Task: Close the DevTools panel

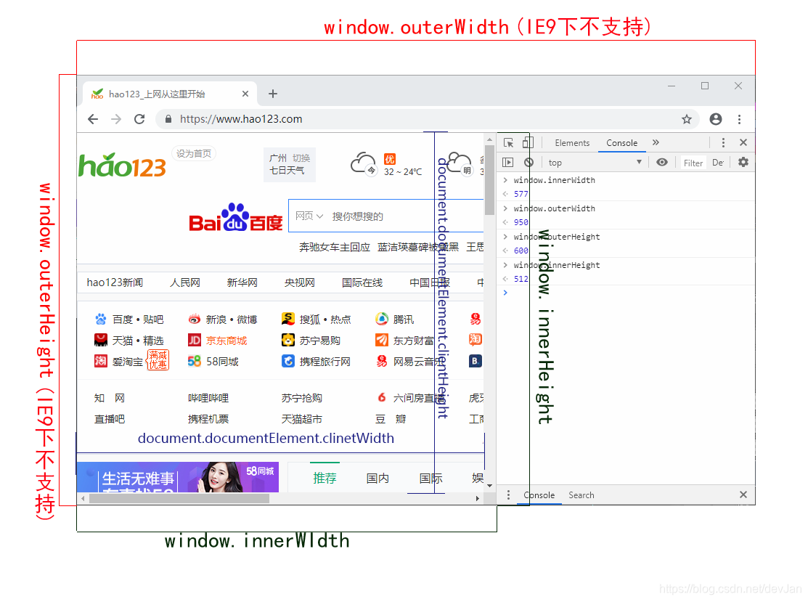Action: click(x=743, y=143)
